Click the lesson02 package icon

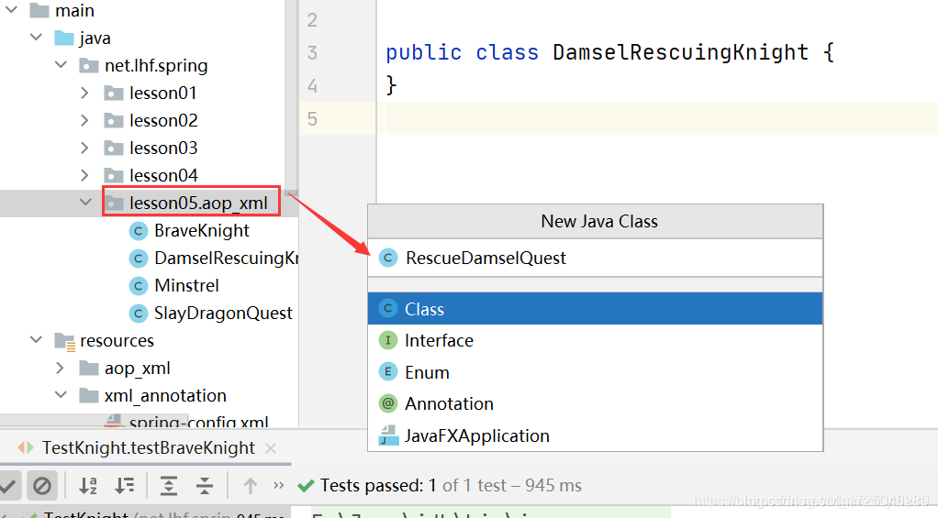tap(113, 120)
